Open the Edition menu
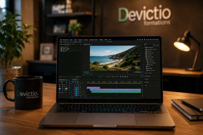 tap(75, 40)
